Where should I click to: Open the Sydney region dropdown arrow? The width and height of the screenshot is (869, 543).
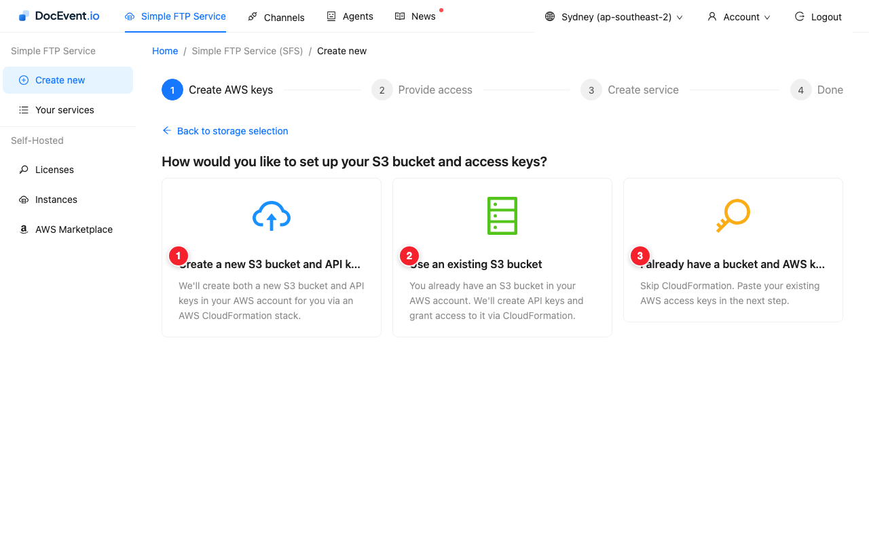click(x=680, y=18)
